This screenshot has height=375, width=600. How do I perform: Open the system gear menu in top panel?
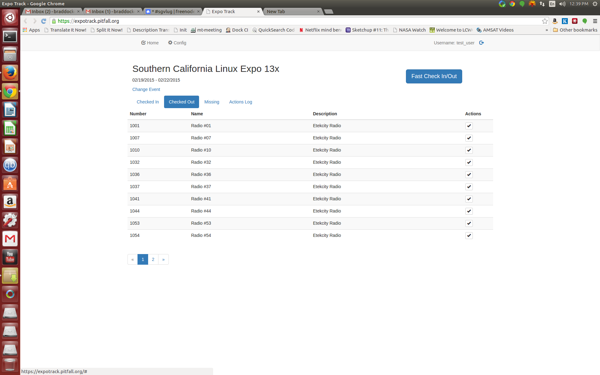[595, 4]
